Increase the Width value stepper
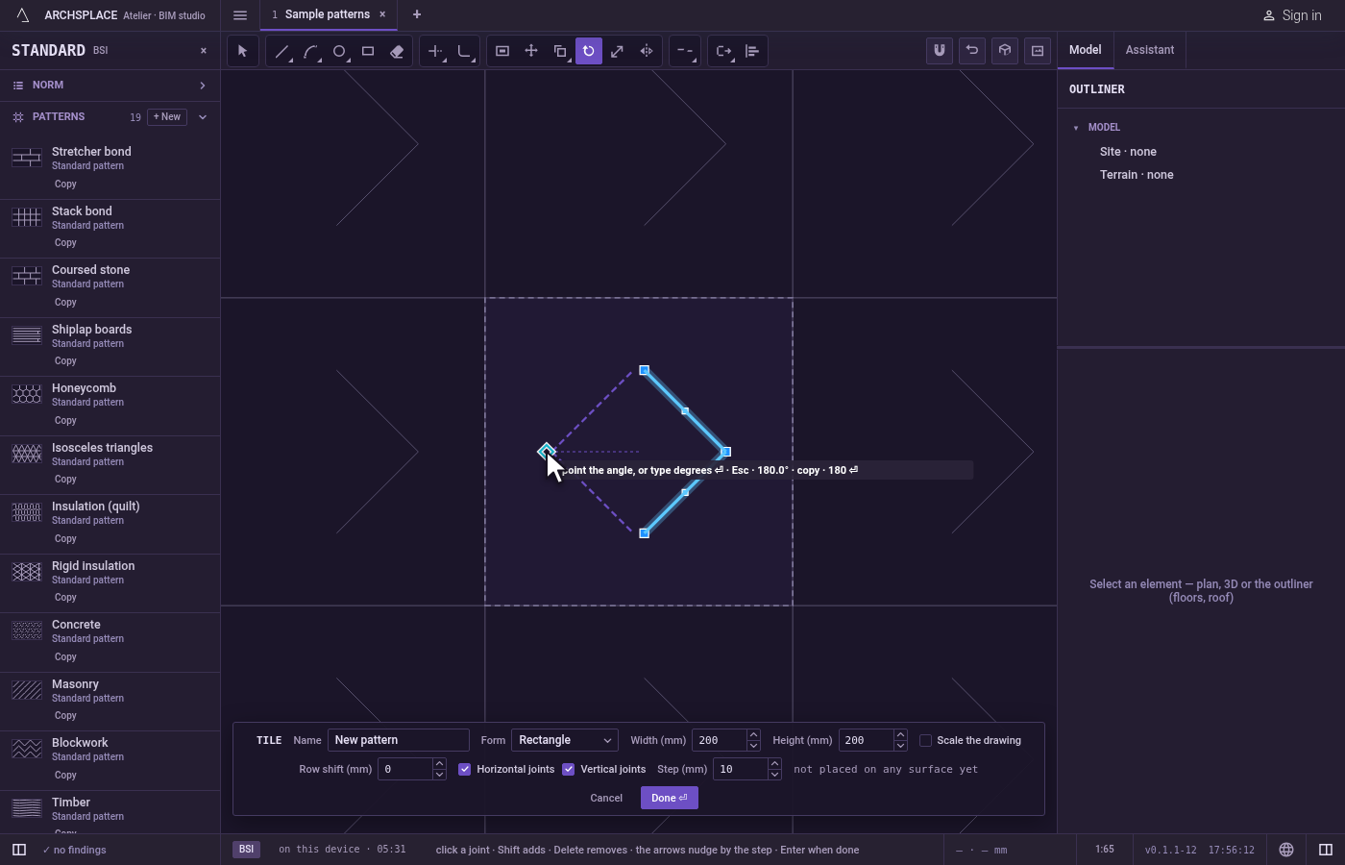 pyautogui.click(x=753, y=735)
